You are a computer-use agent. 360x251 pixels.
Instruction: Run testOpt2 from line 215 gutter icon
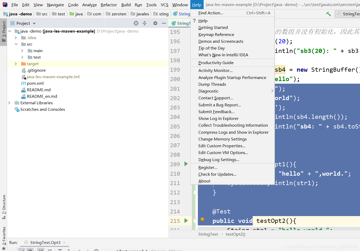[x=186, y=221]
